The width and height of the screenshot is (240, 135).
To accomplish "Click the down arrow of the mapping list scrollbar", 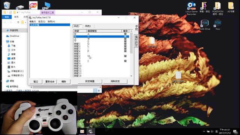I will (131, 76).
